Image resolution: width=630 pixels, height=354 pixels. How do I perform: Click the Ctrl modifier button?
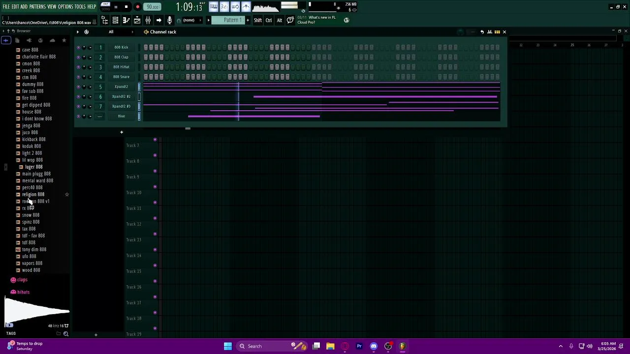[x=269, y=20]
